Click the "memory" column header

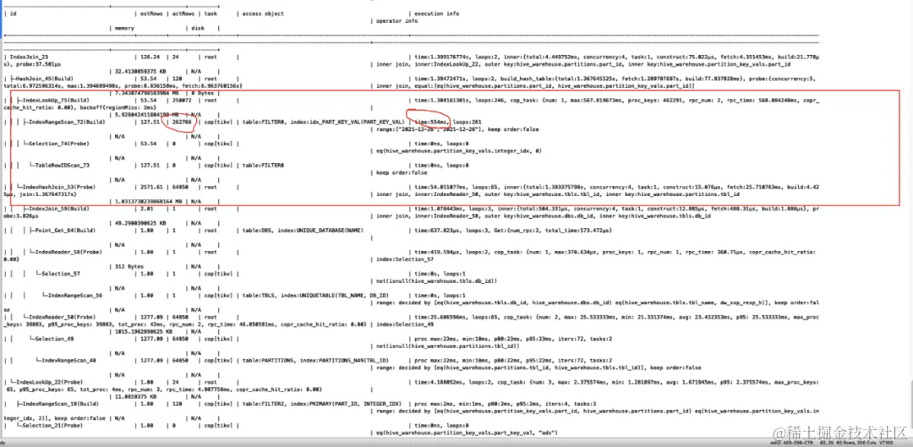(x=124, y=28)
